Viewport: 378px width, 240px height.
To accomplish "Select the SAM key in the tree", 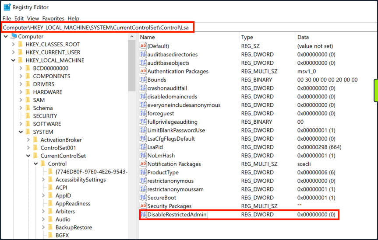I will tap(39, 100).
